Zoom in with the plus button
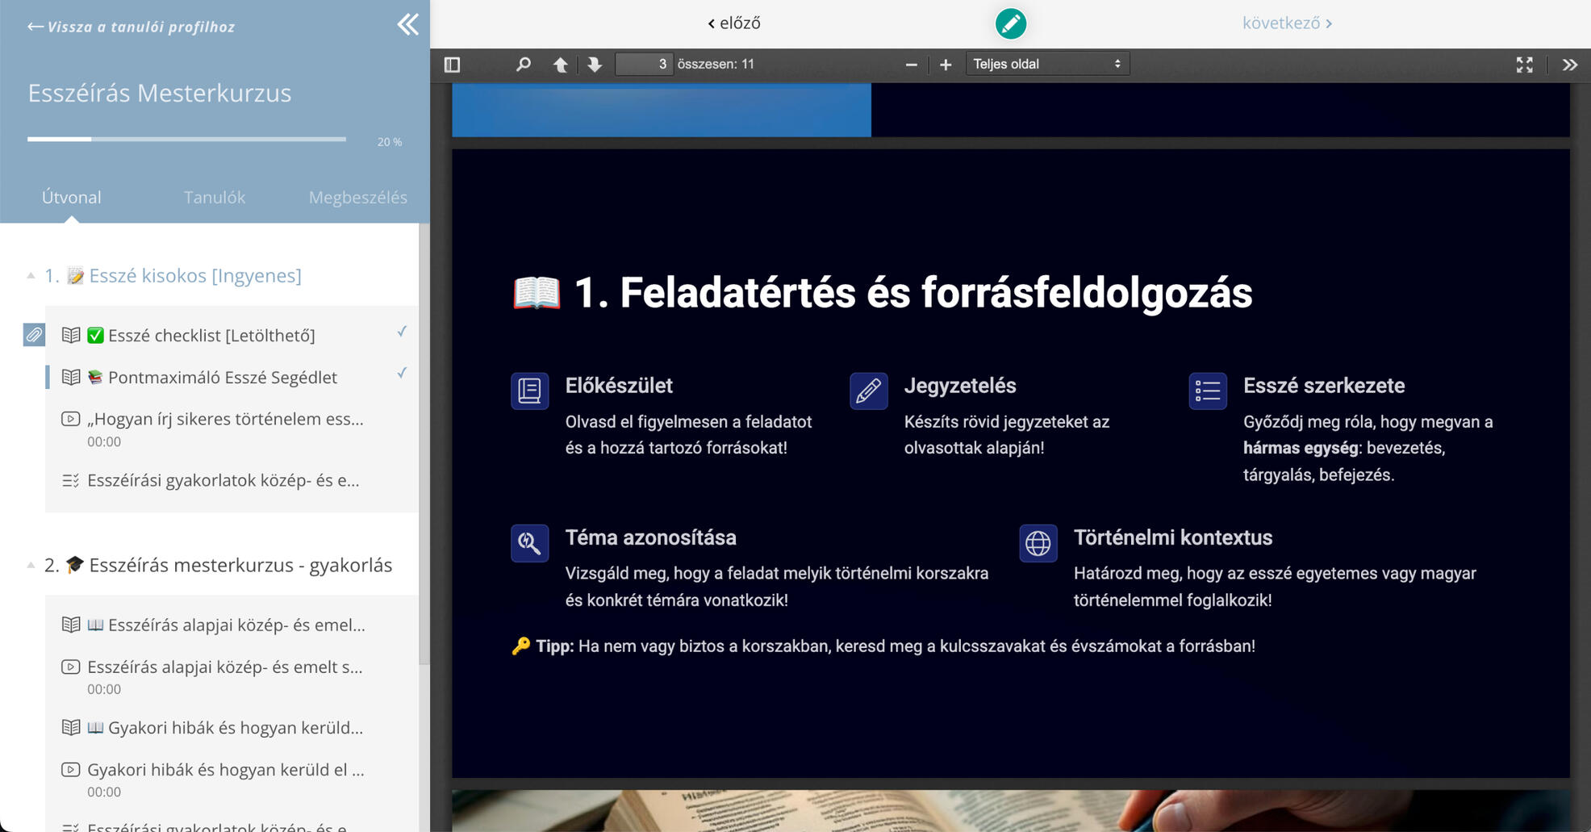Screen dimensions: 1591x832 946,65
